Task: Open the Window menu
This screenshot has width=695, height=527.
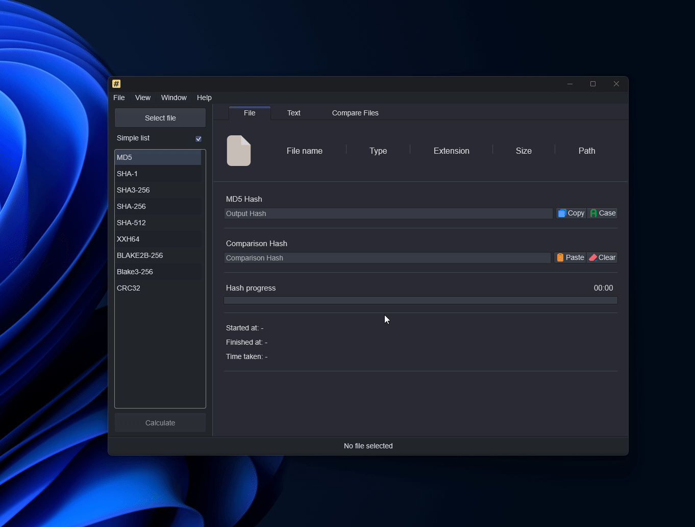Action: [173, 98]
